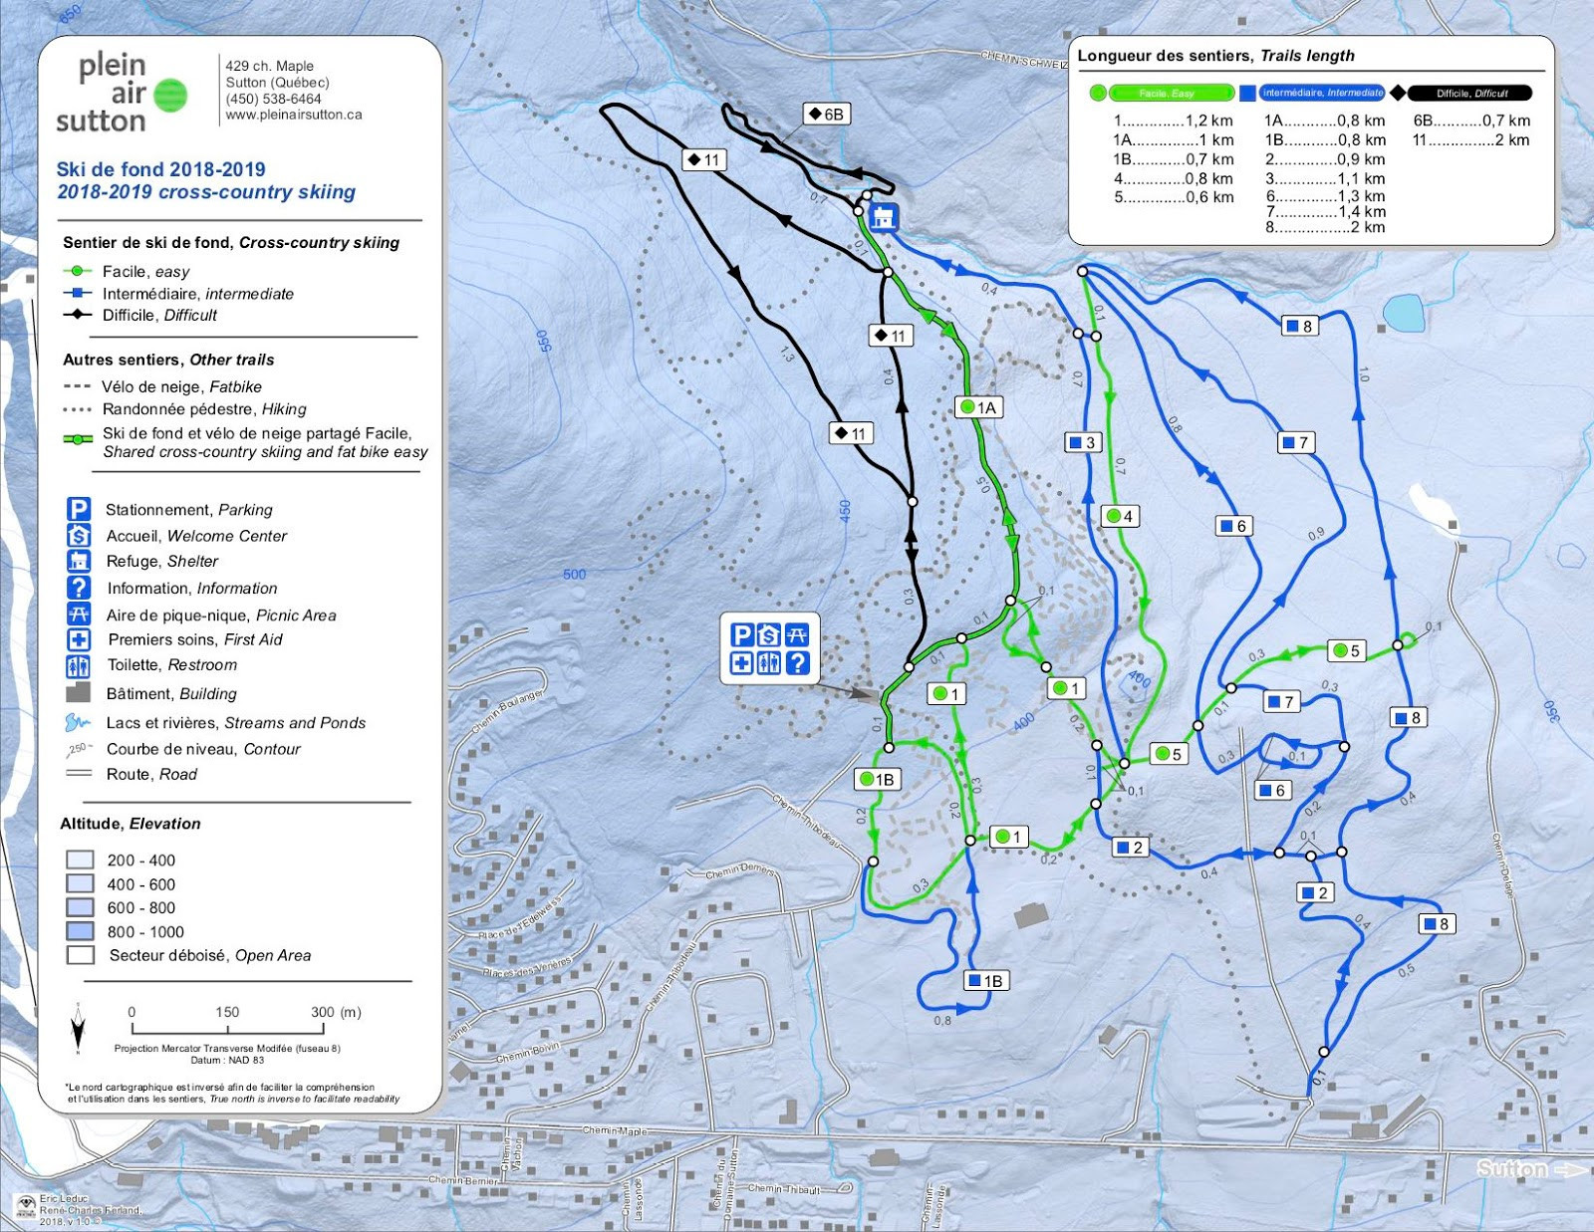Select the trail 3 intermediate marker on the map

1082,442
